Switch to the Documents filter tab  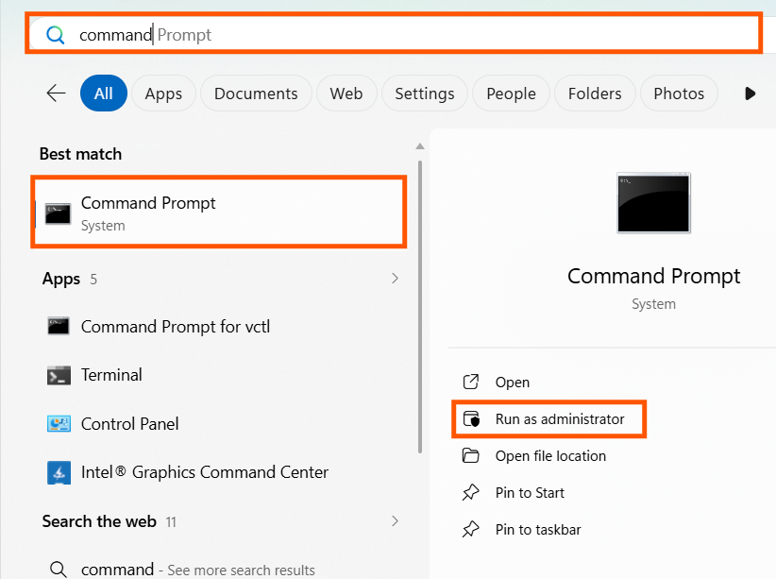coord(256,94)
